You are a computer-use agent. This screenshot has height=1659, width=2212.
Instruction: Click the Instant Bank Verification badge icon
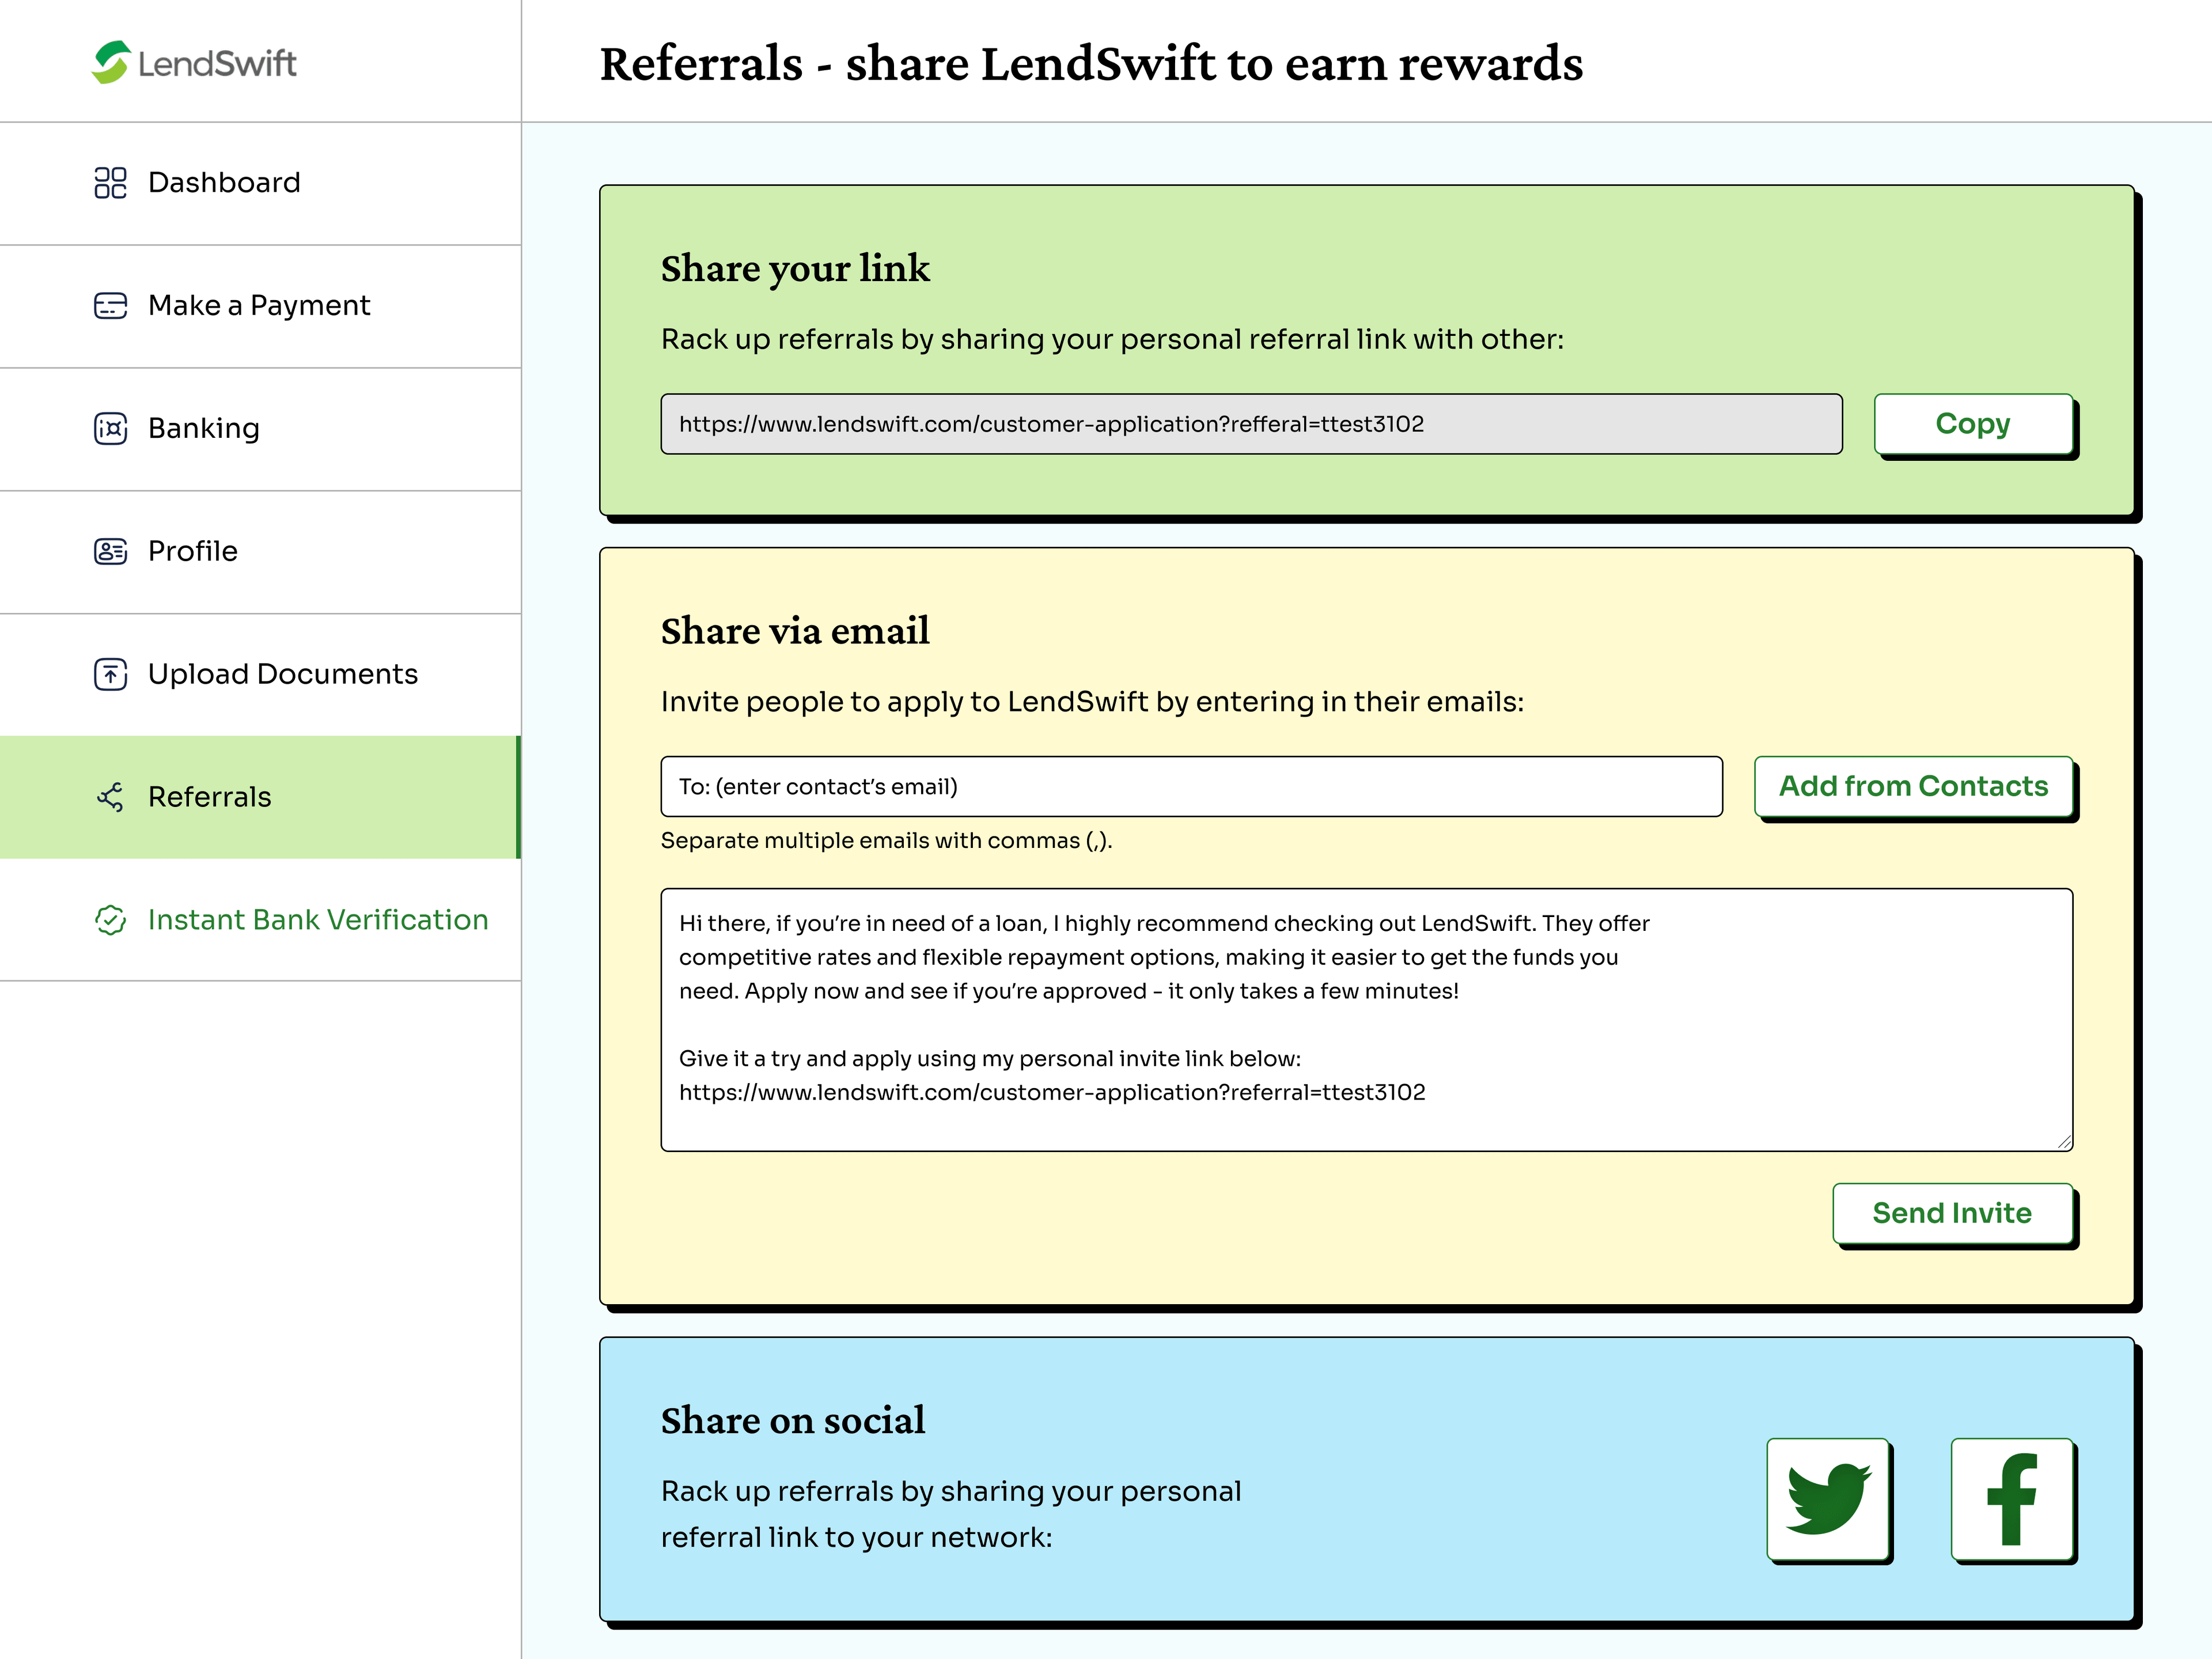coord(110,920)
